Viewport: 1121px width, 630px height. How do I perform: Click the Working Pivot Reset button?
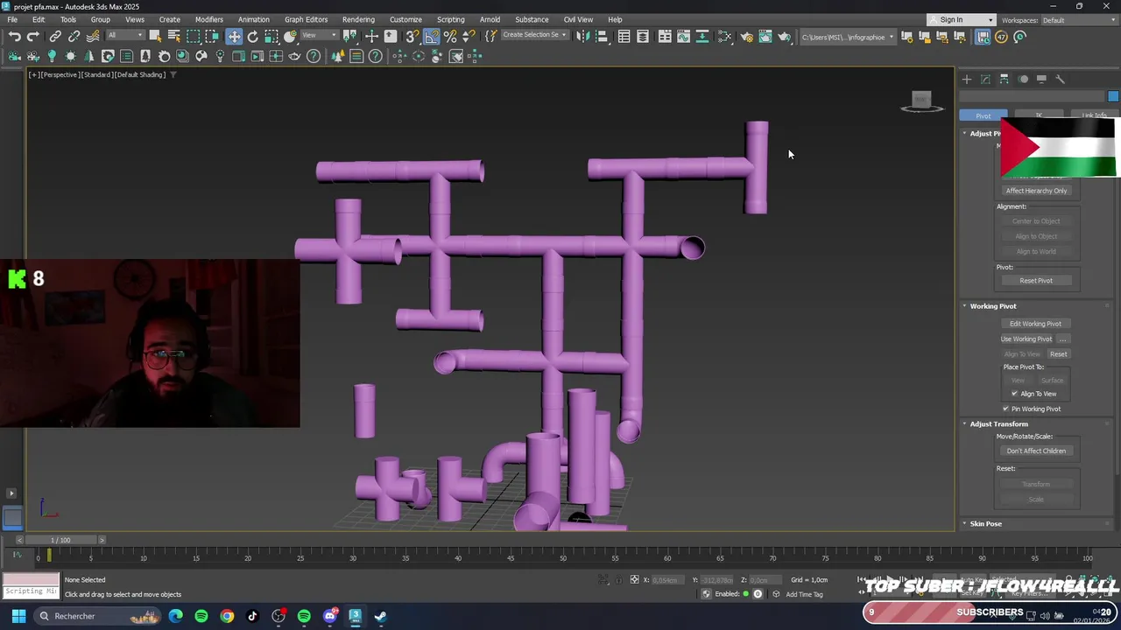pos(1059,354)
